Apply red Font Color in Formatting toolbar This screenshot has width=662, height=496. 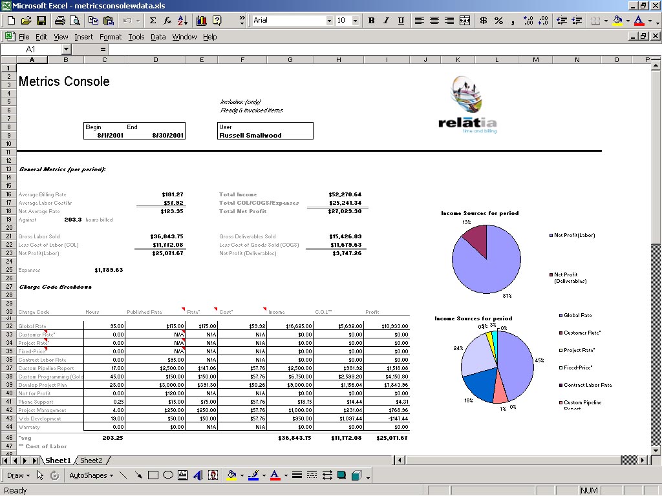coord(639,20)
